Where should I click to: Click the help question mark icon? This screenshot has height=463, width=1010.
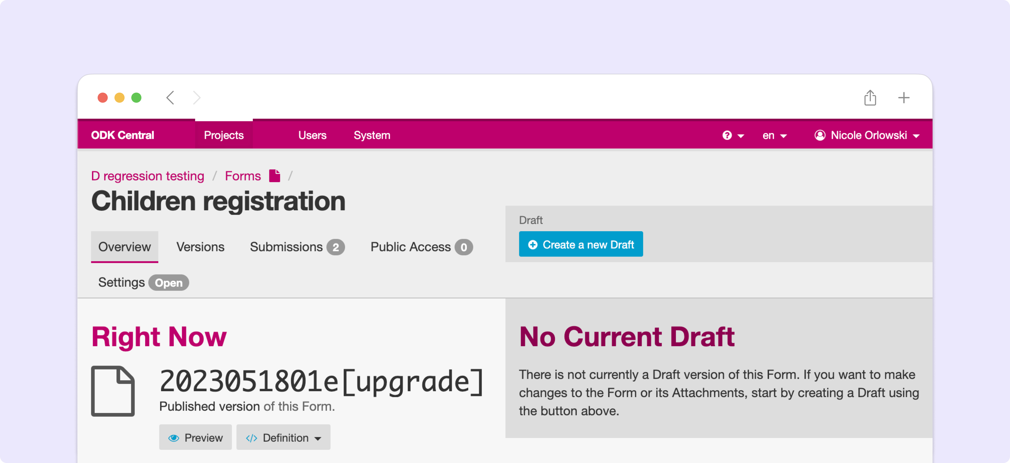(x=727, y=135)
